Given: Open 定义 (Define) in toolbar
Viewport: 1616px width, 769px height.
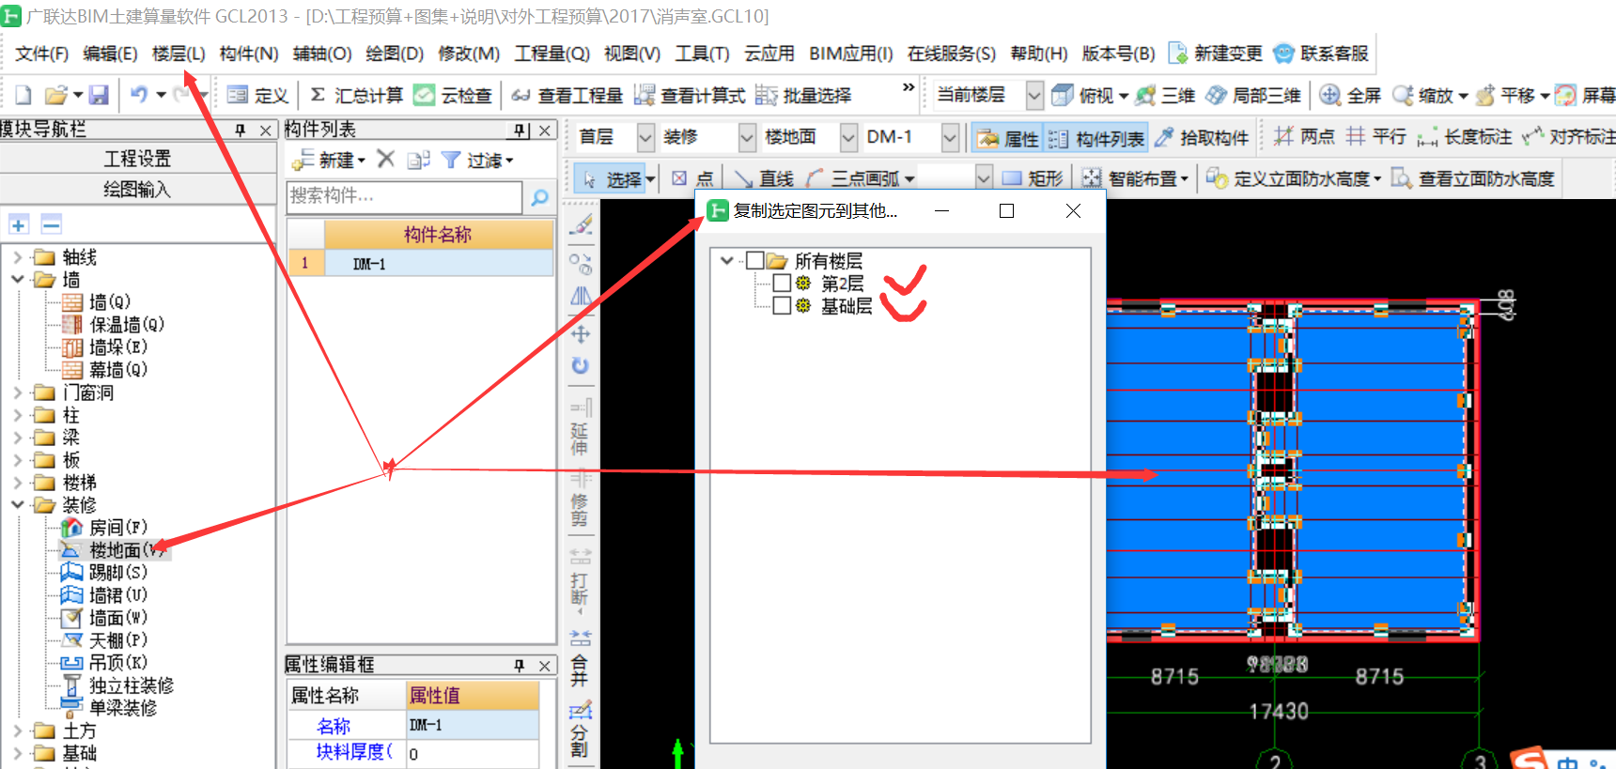Looking at the screenshot, I should [258, 95].
